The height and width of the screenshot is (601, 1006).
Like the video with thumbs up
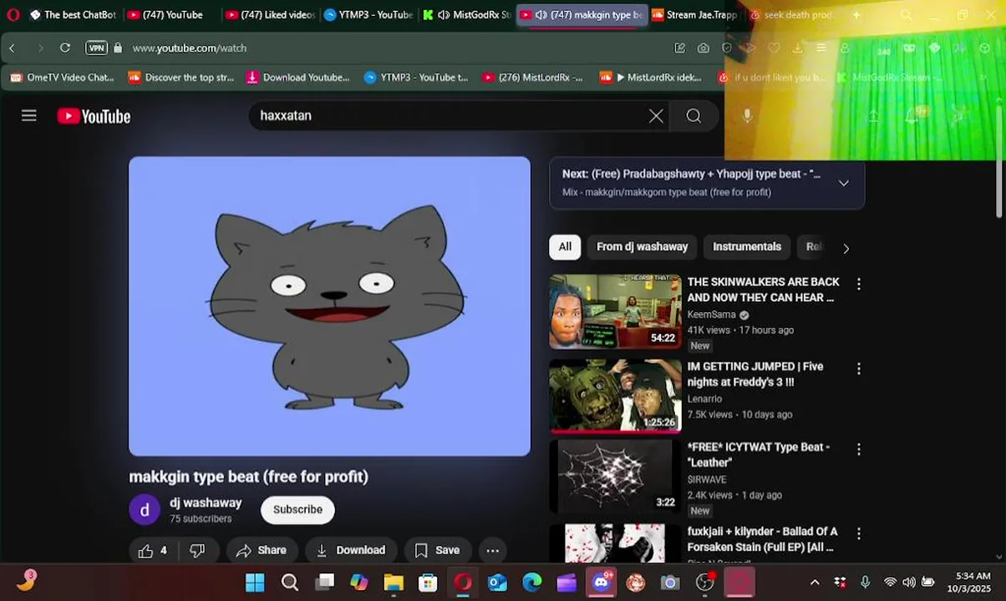(x=153, y=550)
